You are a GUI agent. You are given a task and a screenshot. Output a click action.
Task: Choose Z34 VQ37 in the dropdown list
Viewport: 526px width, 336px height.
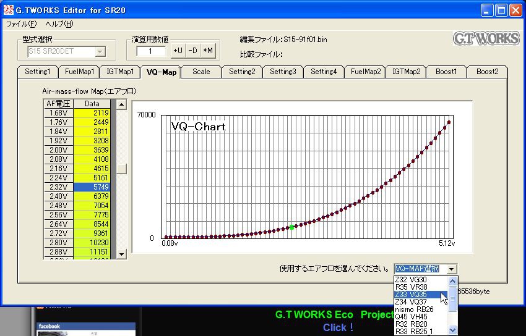[x=421, y=302]
